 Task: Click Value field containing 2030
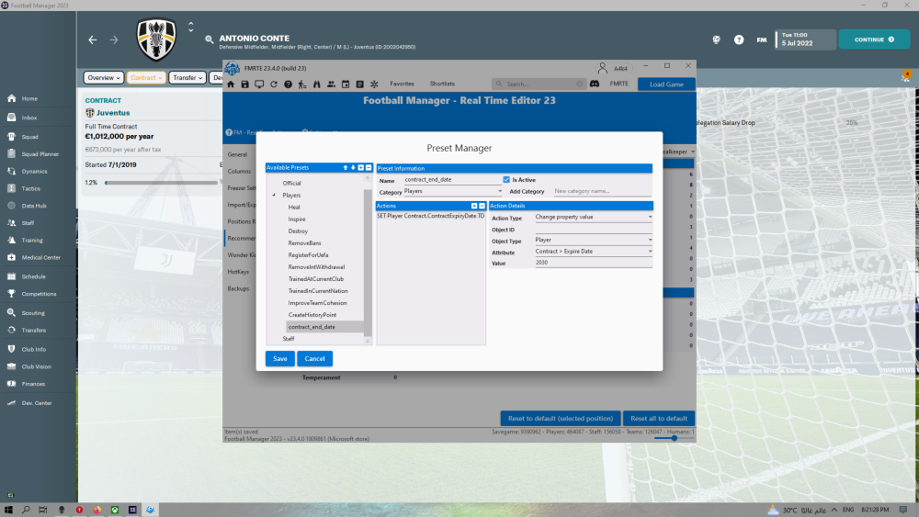click(x=593, y=263)
